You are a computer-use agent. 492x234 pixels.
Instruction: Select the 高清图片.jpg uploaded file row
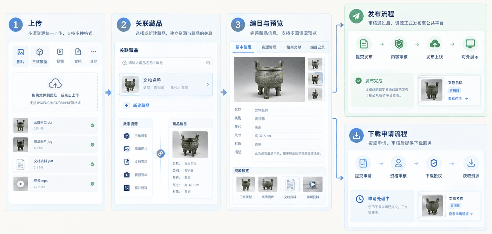click(55, 145)
